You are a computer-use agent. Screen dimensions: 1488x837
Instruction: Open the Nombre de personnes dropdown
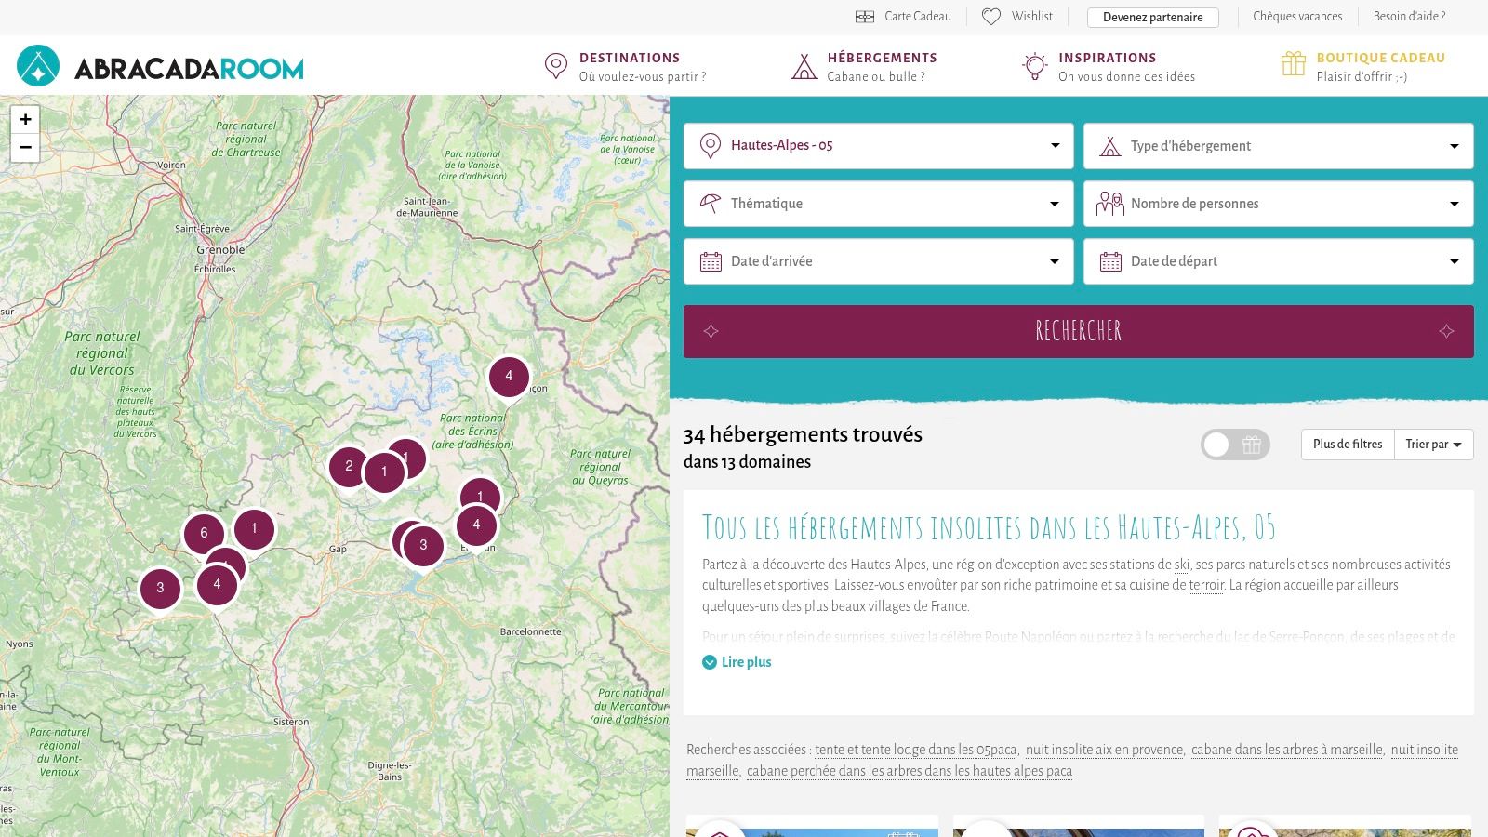point(1279,204)
